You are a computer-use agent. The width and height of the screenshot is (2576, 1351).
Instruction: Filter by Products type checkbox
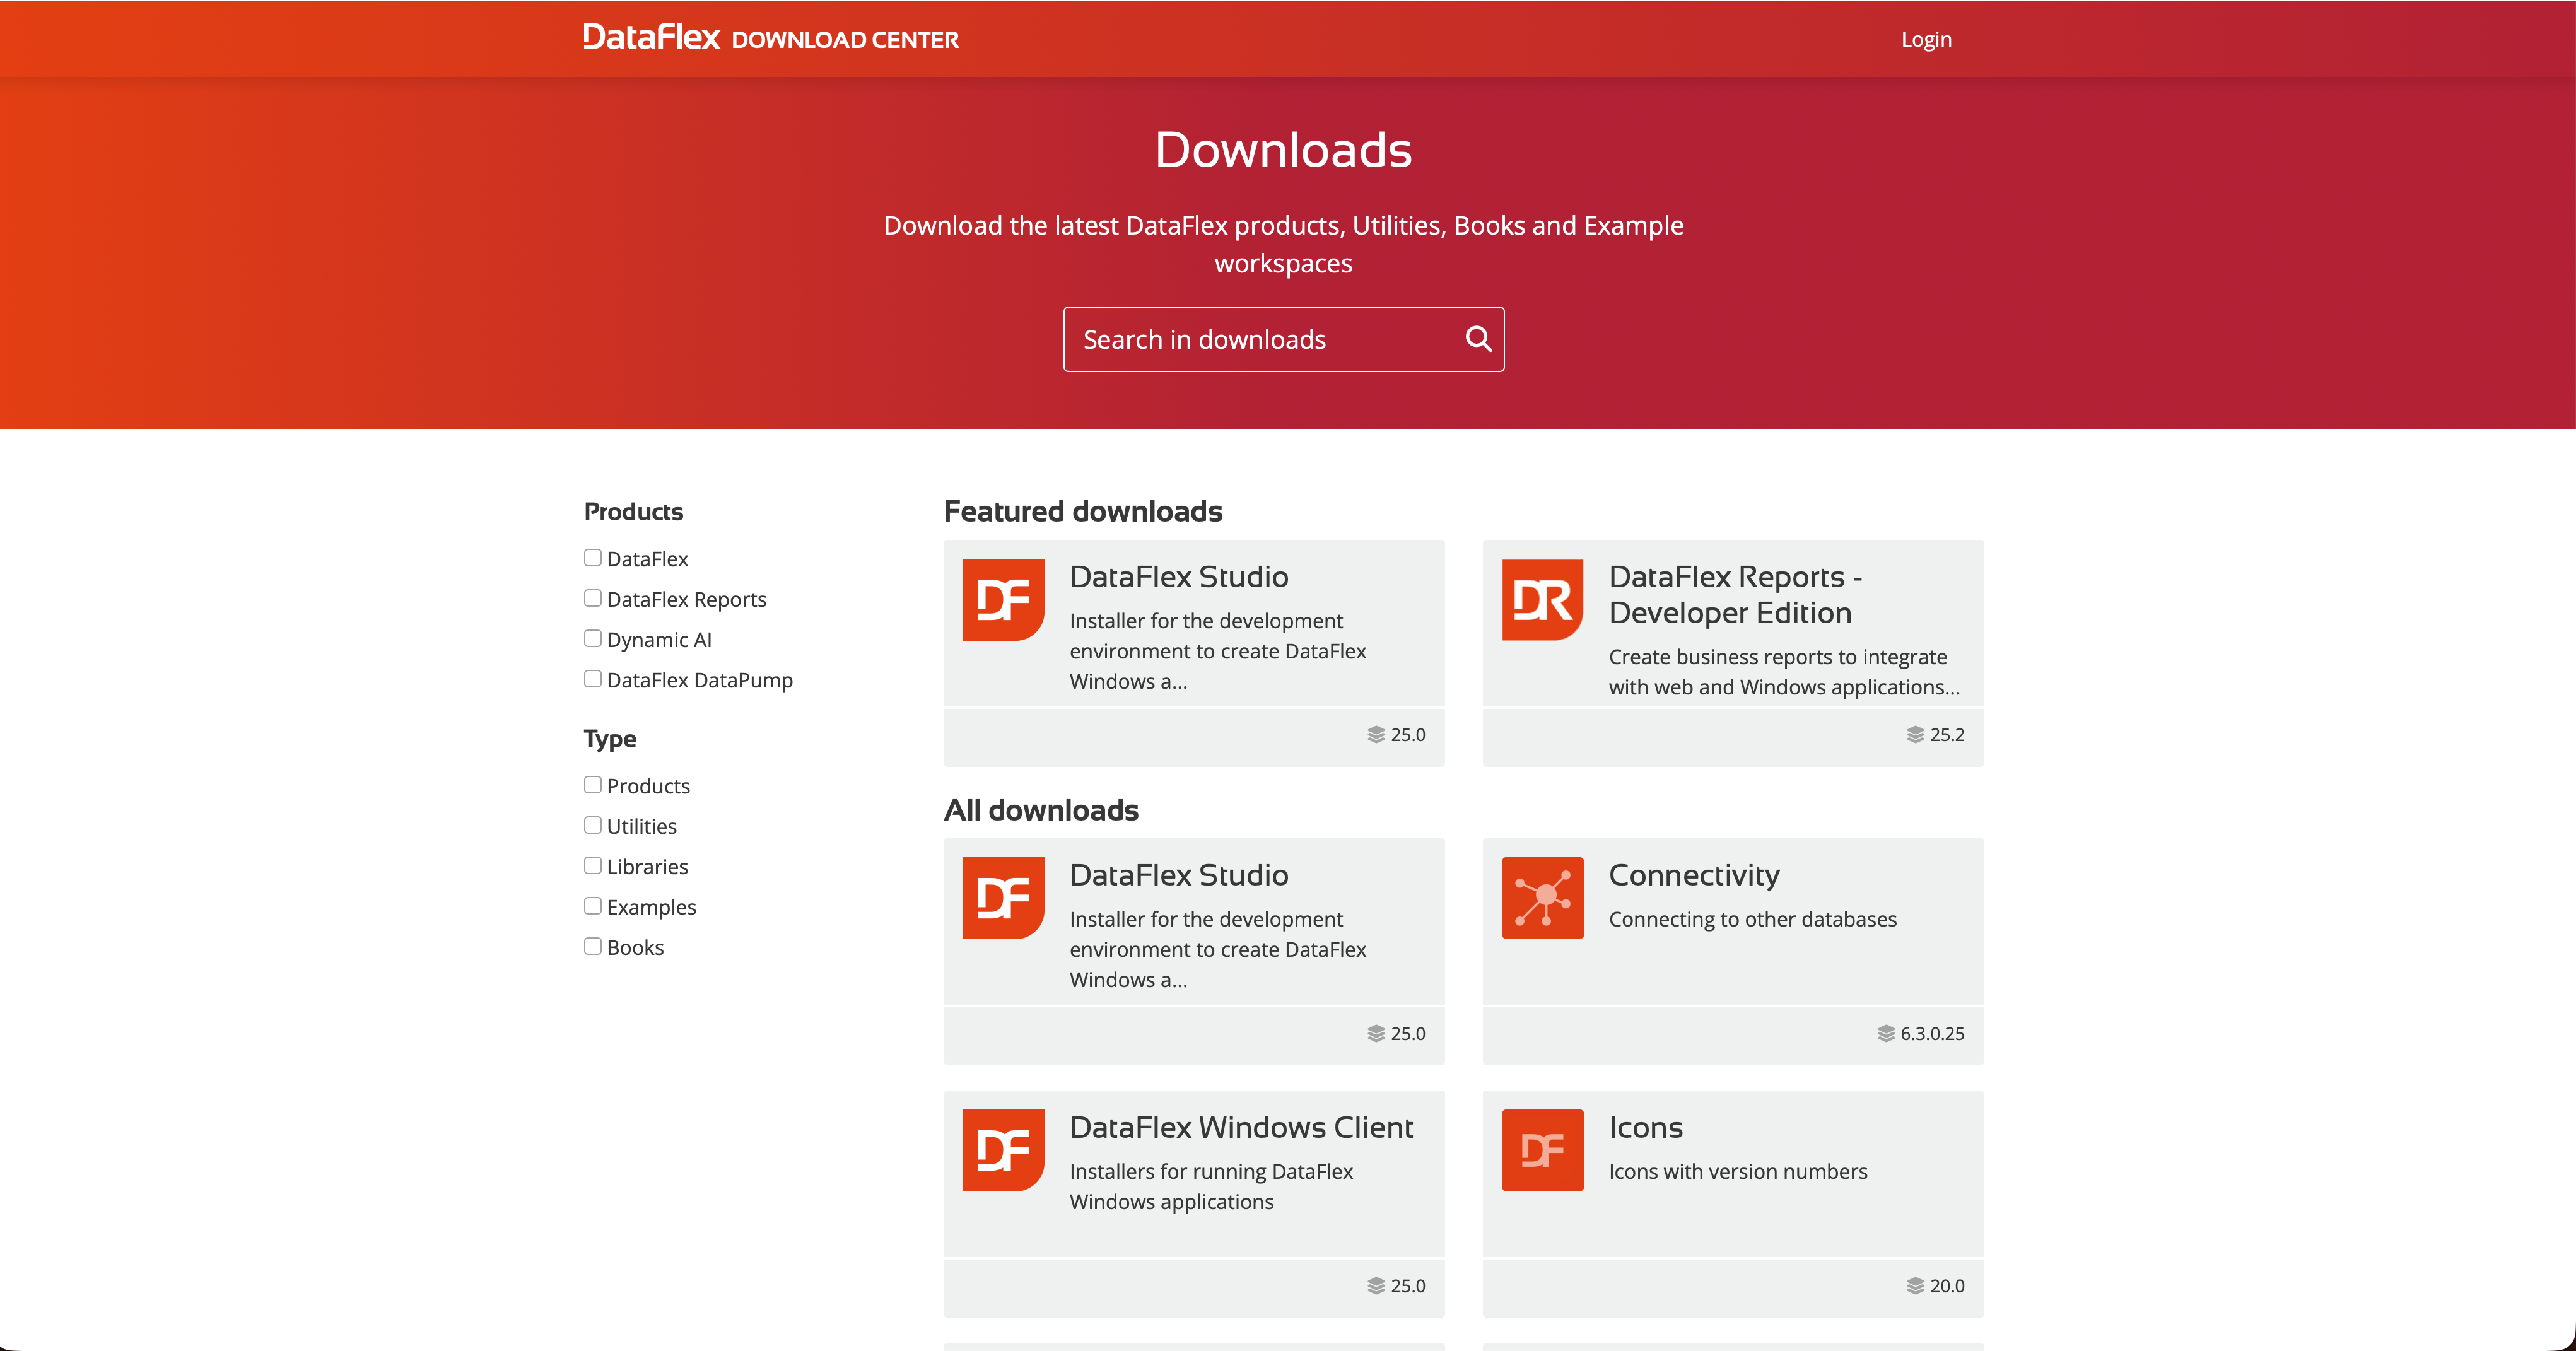pyautogui.click(x=593, y=785)
